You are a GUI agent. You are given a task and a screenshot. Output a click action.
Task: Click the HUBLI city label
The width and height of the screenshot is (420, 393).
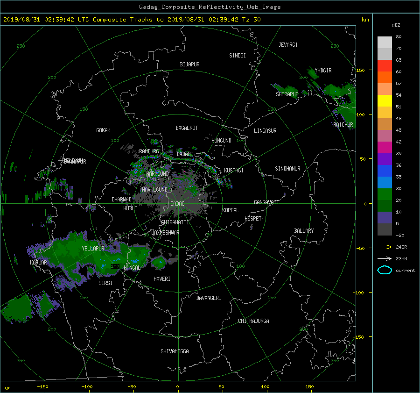130,208
